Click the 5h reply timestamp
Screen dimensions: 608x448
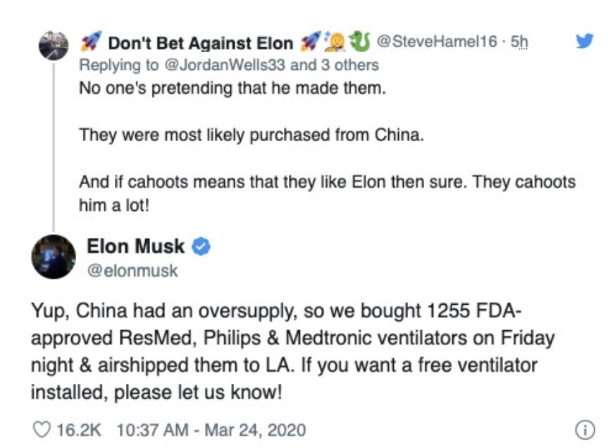coord(519,43)
